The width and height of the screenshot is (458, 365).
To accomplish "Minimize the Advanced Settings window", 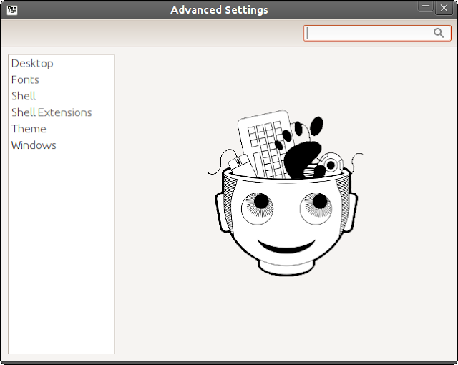I will point(426,7).
